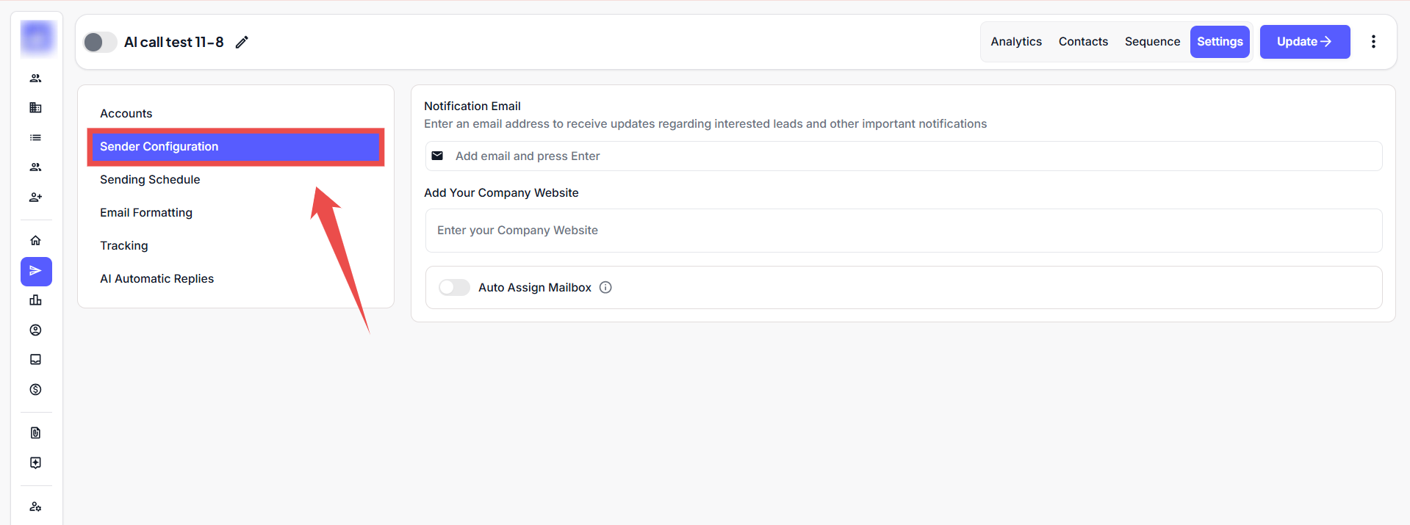The image size is (1410, 525).
Task: Click the dollar sign icon in sidebar
Action: point(35,390)
